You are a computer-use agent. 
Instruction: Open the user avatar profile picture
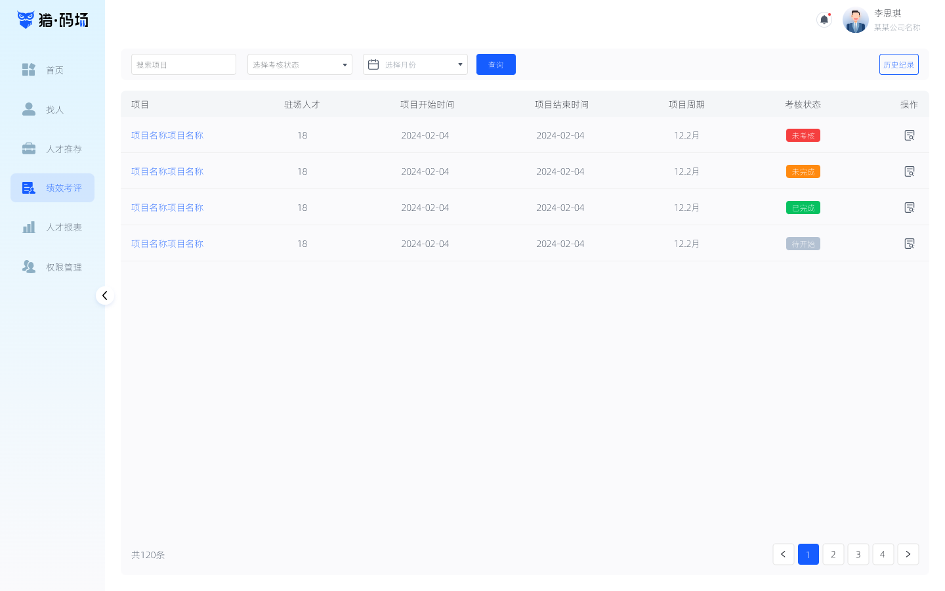coord(855,20)
